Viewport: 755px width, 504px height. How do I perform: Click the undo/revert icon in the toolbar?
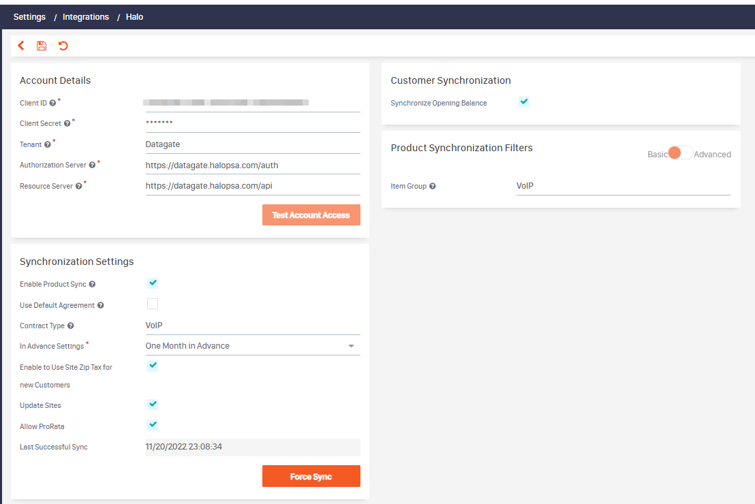(x=63, y=45)
